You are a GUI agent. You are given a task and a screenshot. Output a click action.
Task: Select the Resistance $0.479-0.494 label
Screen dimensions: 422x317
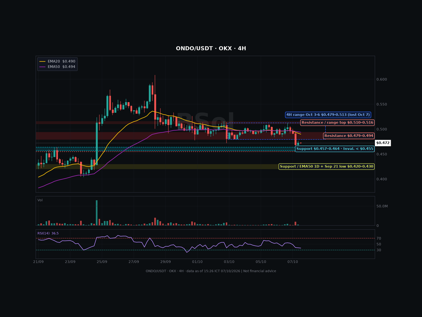click(349, 136)
